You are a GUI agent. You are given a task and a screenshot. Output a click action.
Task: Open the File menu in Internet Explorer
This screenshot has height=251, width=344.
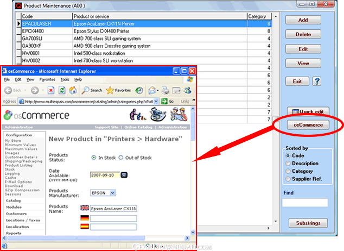tap(7, 79)
